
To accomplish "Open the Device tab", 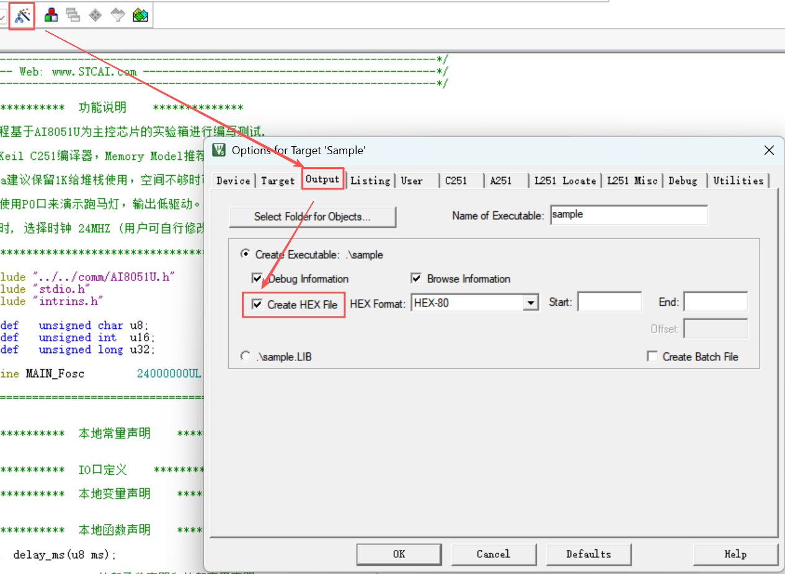I will (233, 180).
